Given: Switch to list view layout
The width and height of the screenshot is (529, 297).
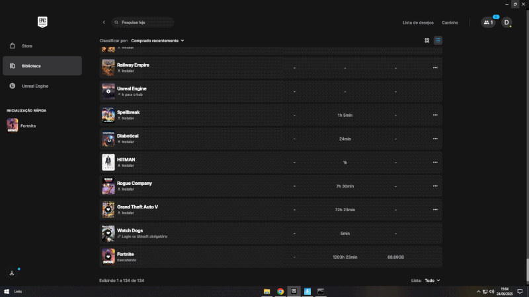Looking at the screenshot, I should point(438,40).
